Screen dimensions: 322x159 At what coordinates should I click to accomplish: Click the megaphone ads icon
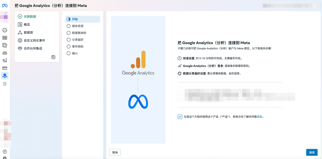pyautogui.click(x=5, y=60)
